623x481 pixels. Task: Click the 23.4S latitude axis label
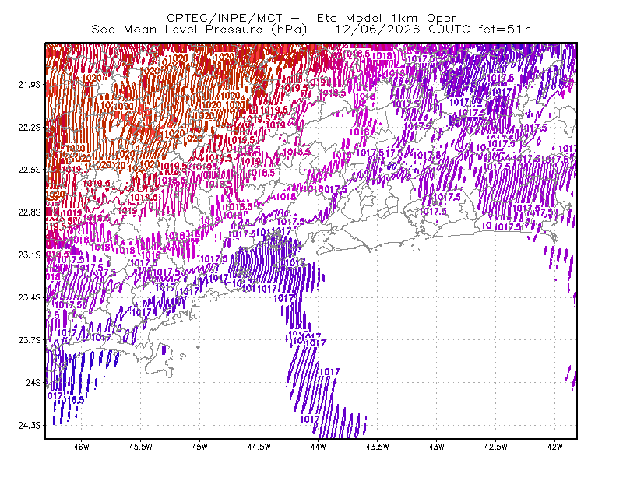30,297
